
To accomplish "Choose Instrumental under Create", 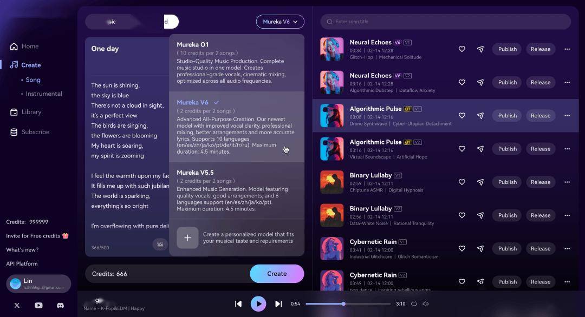I will (x=44, y=94).
